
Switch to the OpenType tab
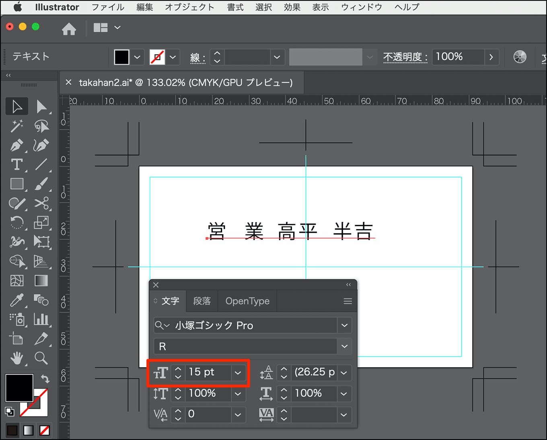247,301
